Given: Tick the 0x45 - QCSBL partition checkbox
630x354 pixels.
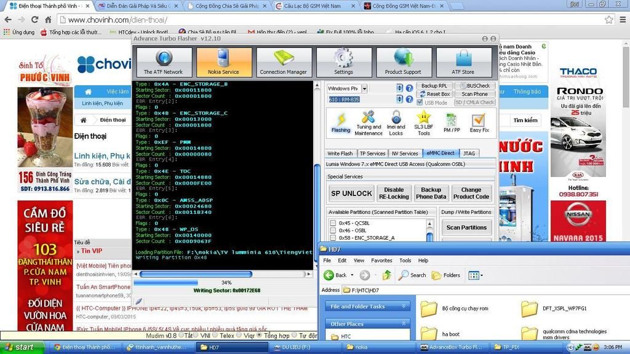Looking at the screenshot, I should pos(333,223).
